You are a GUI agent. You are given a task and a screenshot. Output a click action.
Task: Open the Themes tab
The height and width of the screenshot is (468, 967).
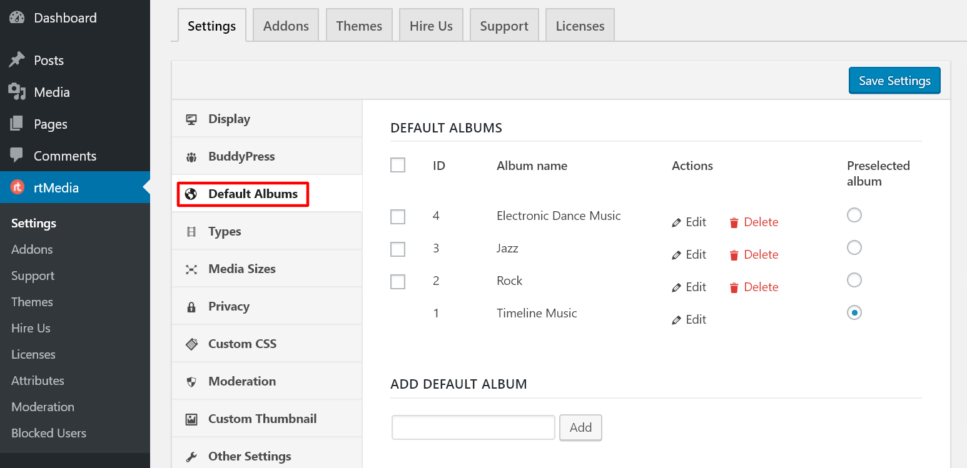point(359,25)
